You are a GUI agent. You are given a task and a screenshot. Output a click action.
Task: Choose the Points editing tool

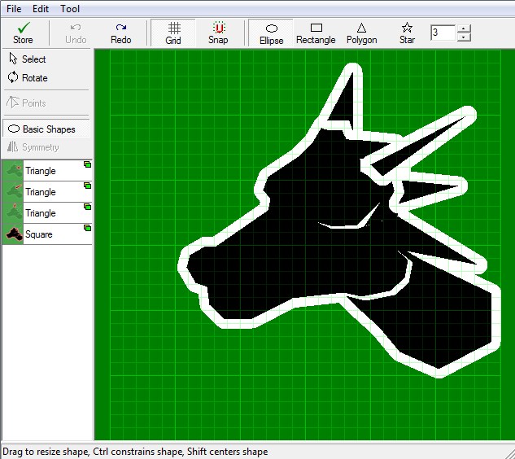click(x=46, y=103)
